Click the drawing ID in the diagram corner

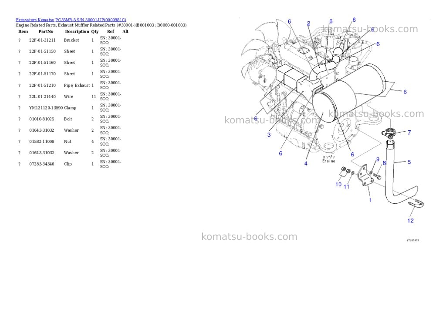[x=412, y=240]
